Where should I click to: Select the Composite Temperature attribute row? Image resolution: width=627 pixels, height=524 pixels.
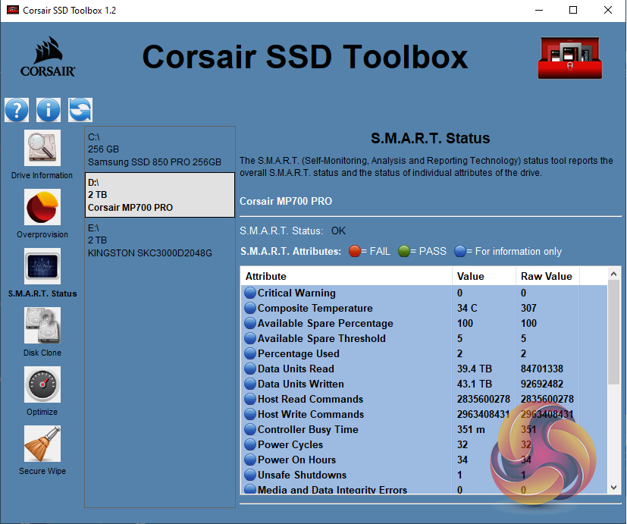[x=315, y=308]
